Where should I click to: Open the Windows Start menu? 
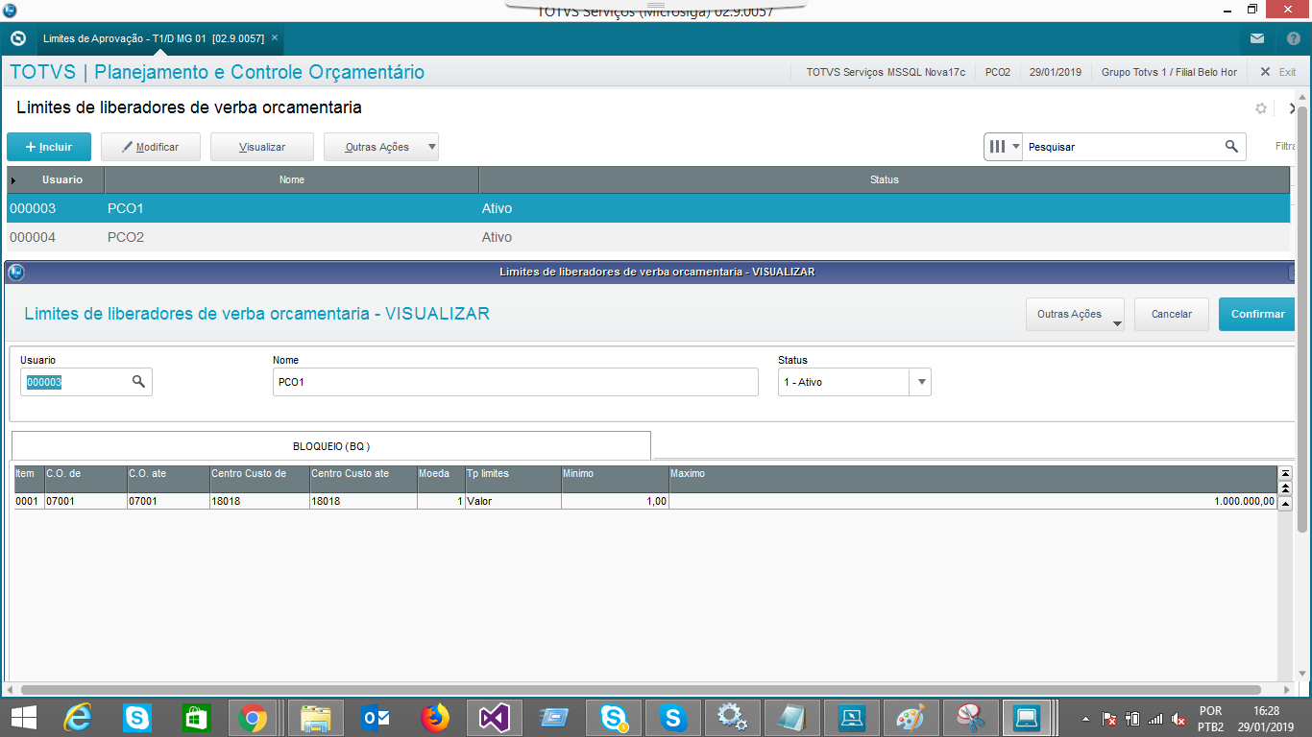click(x=23, y=717)
